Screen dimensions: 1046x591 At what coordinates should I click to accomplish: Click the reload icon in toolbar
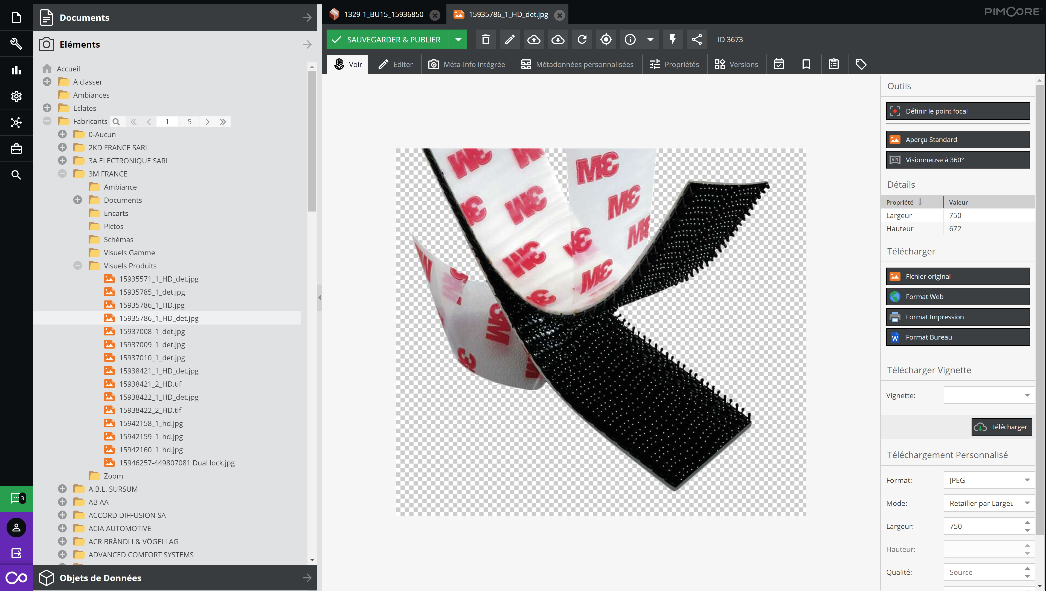[x=582, y=39]
